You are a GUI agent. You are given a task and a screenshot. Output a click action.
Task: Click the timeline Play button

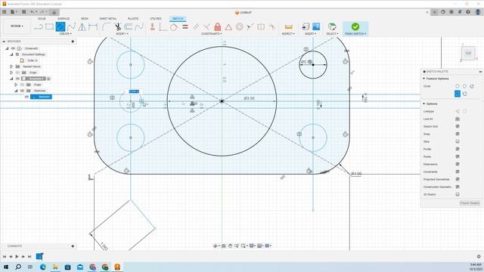17,256
